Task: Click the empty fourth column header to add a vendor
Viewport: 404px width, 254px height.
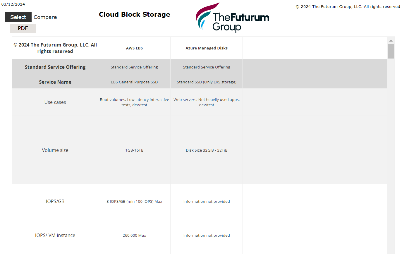Action: 278,48
